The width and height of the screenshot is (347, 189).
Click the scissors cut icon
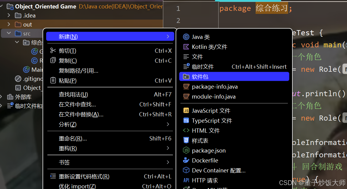[53, 50]
